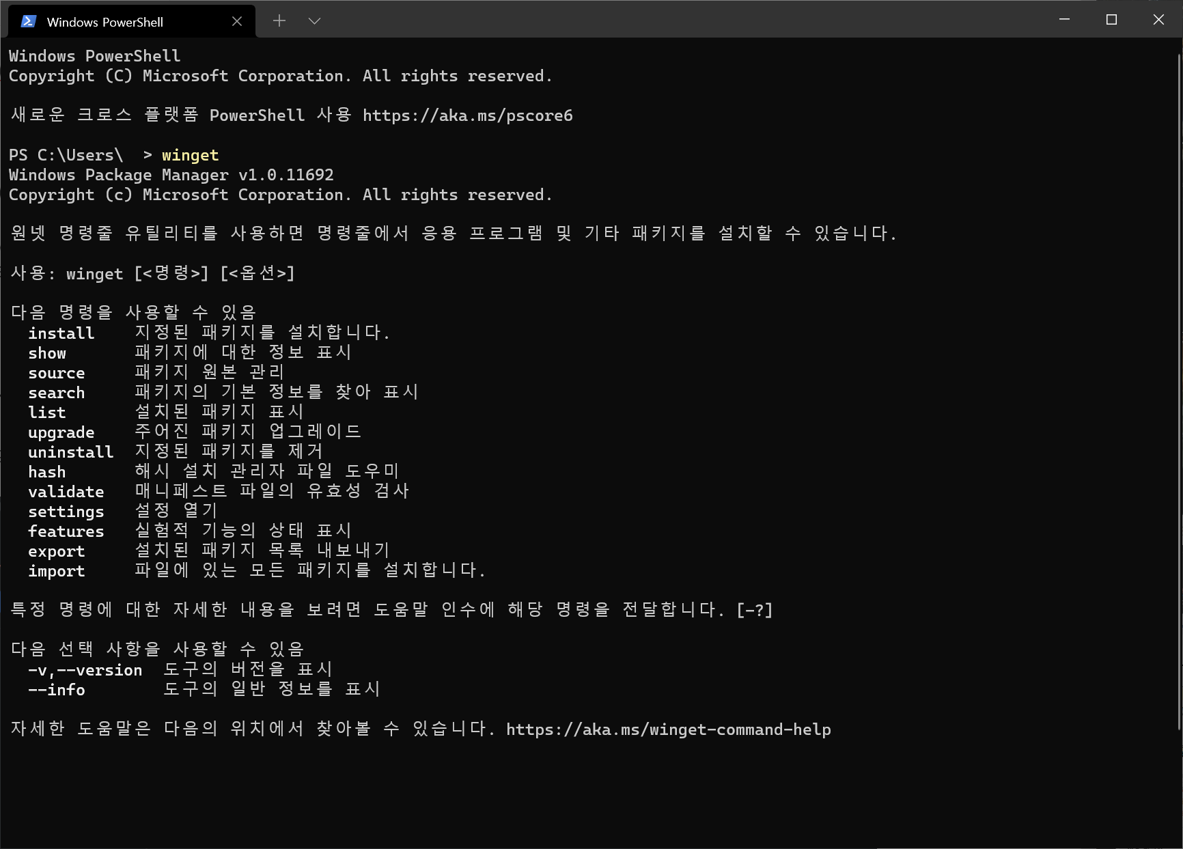Click the typed winget command text
The width and height of the screenshot is (1183, 849).
coord(191,156)
